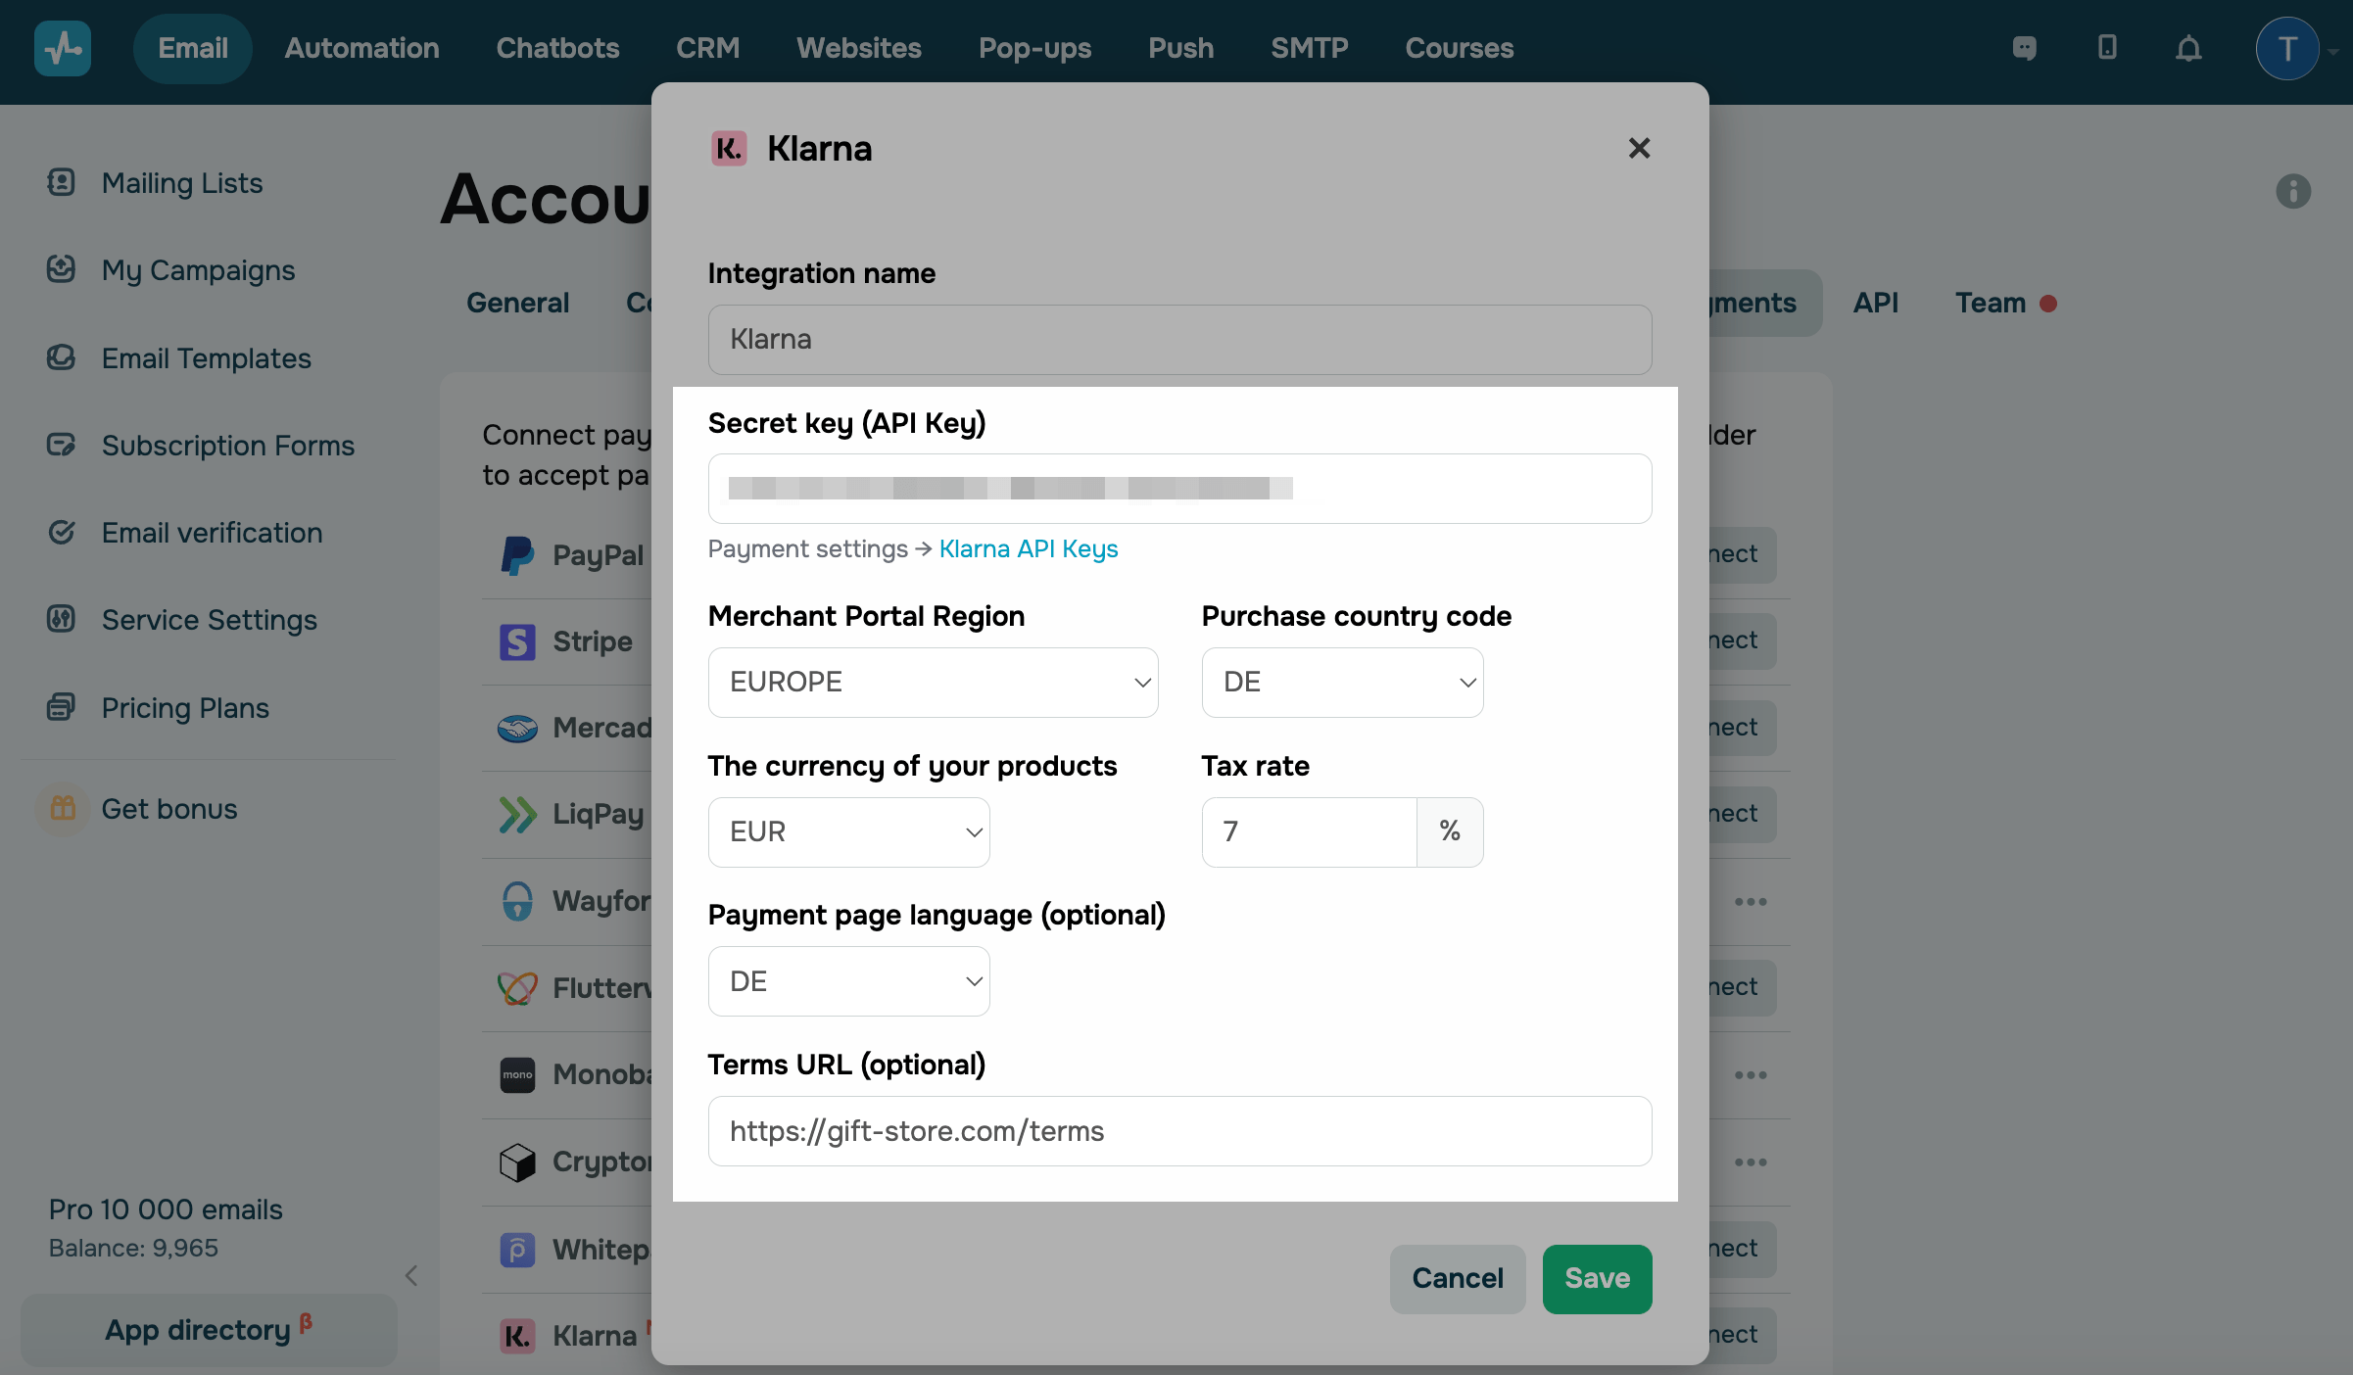Save the Klarna integration
This screenshot has height=1375, width=2353.
tap(1597, 1278)
